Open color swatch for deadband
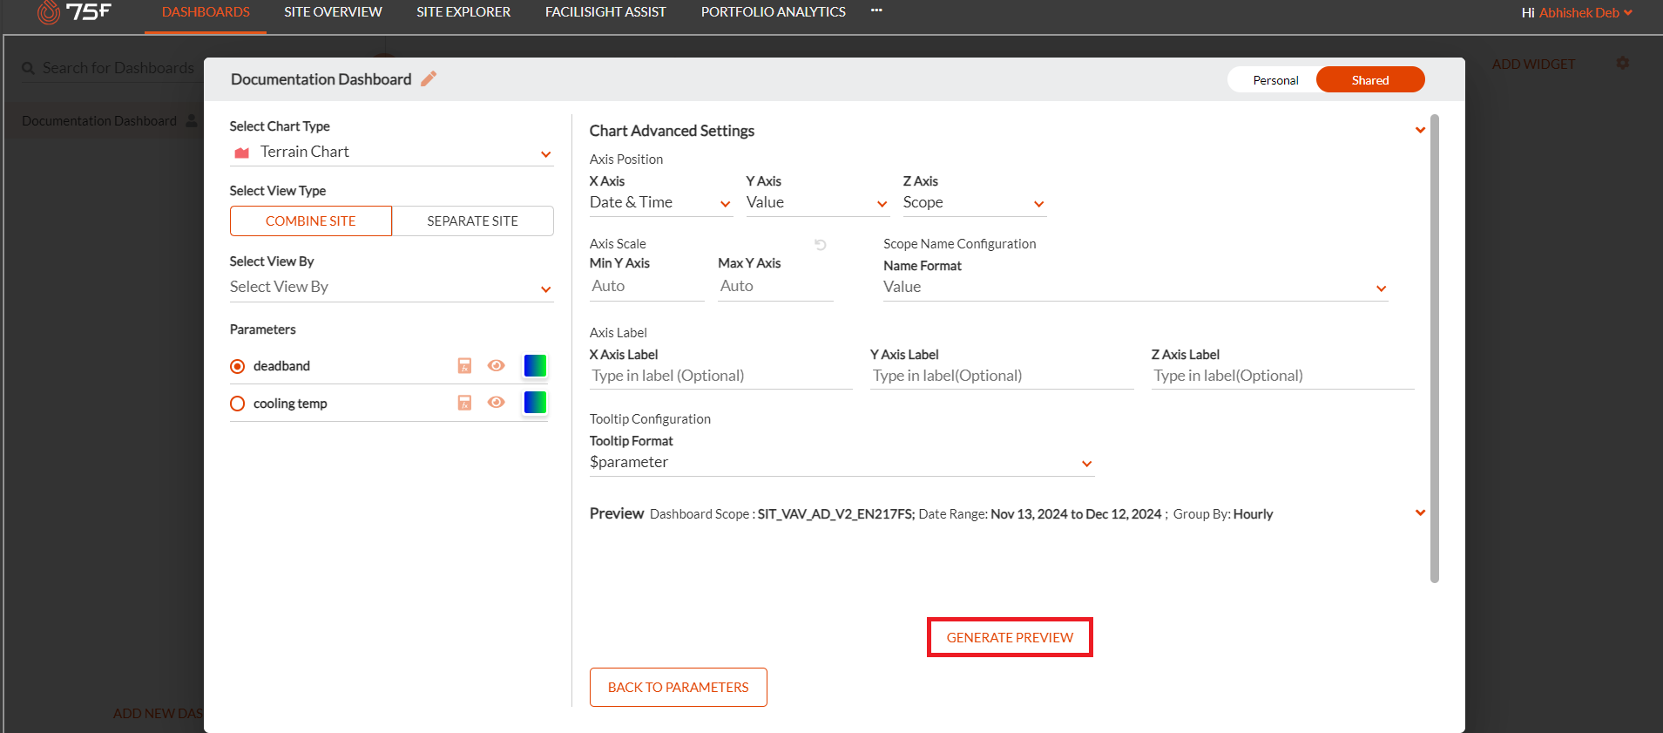 [535, 366]
